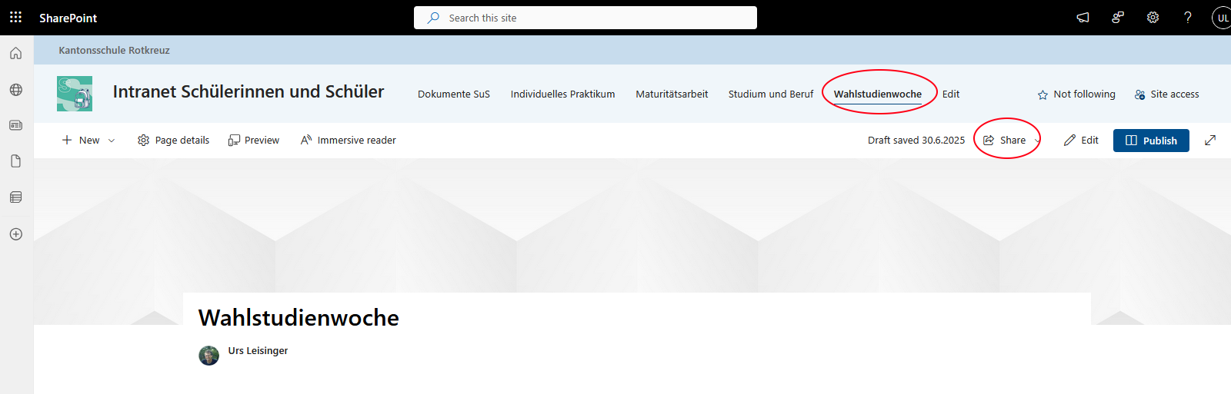
Task: Open the app launcher waffle icon
Action: pos(15,17)
